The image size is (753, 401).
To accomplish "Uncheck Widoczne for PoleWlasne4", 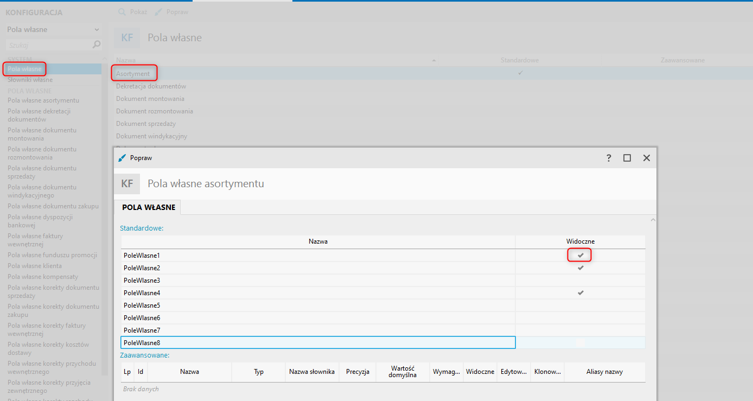I will pyautogui.click(x=580, y=292).
